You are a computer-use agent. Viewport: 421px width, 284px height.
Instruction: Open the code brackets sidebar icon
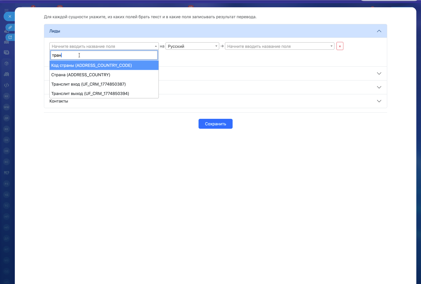(7, 85)
